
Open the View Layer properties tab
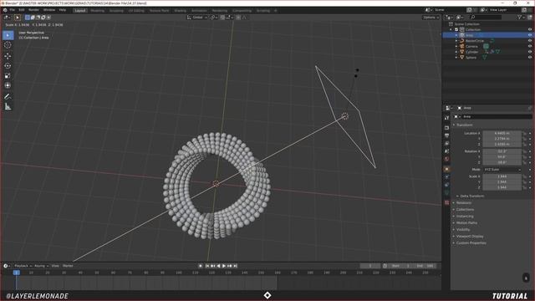pyautogui.click(x=446, y=143)
